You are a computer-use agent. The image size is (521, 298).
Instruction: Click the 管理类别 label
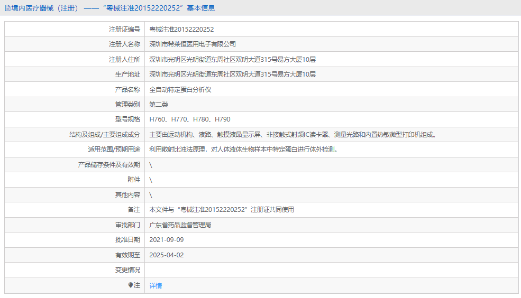click(127, 105)
